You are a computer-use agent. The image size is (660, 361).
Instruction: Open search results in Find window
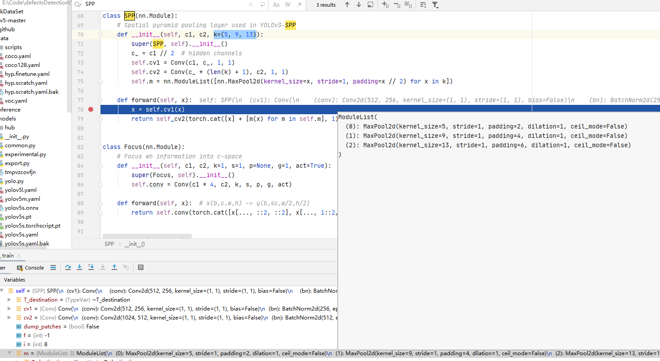click(370, 4)
